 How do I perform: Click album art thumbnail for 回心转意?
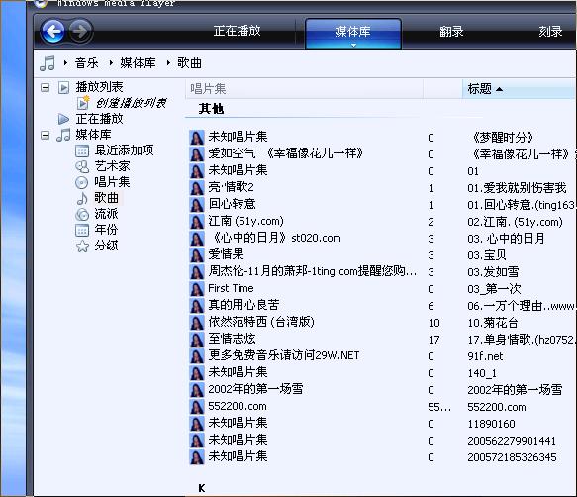(x=197, y=205)
